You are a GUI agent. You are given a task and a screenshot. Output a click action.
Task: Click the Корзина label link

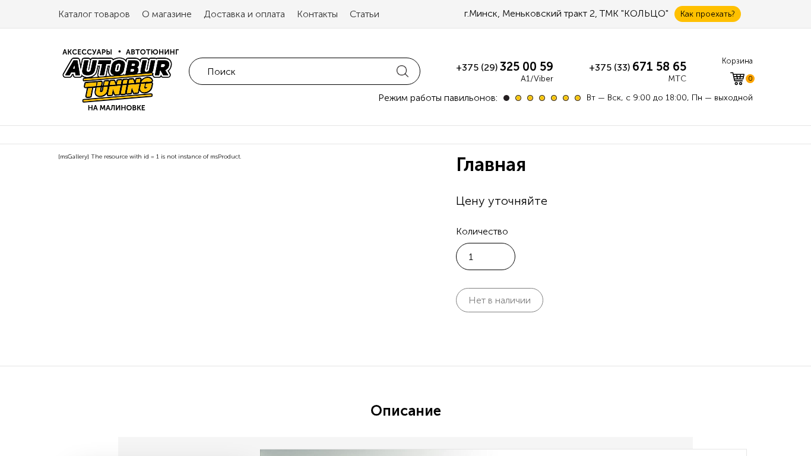[737, 61]
